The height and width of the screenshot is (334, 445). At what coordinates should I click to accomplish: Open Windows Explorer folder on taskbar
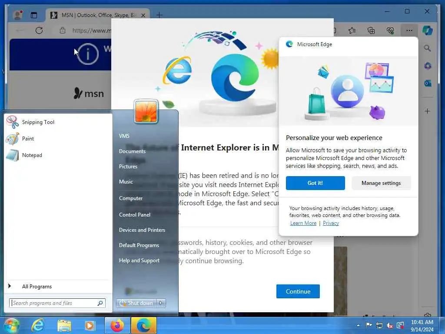click(x=64, y=325)
